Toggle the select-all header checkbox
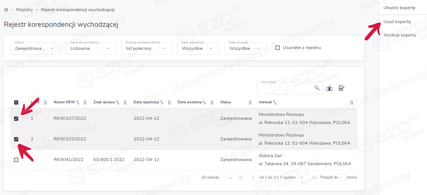This screenshot has width=427, height=195. [16, 103]
